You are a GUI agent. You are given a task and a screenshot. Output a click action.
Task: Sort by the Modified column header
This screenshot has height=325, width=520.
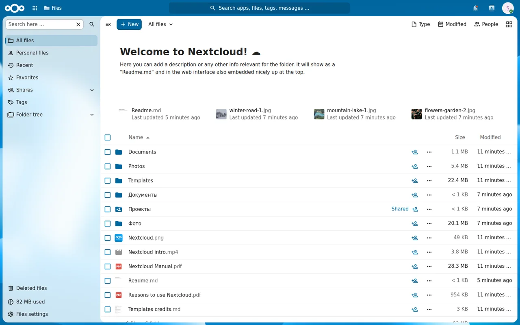[x=490, y=137]
